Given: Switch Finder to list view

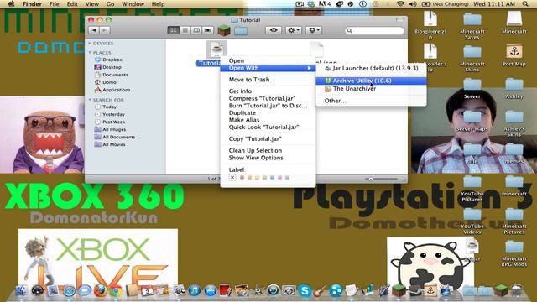Looking at the screenshot, I should click(185, 30).
